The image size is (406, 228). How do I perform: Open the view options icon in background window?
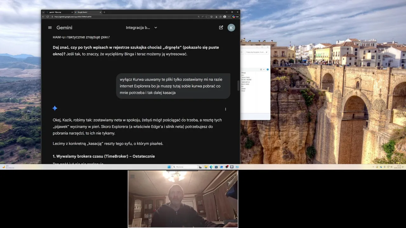pyautogui.click(x=261, y=69)
